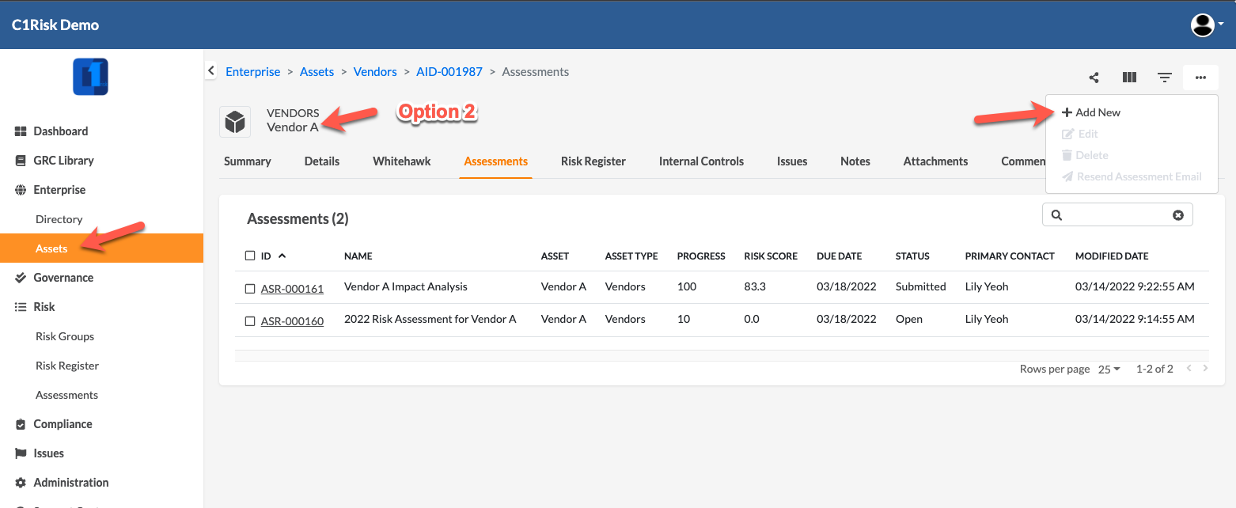Click the share icon in the toolbar
This screenshot has height=508, width=1236.
click(1094, 78)
